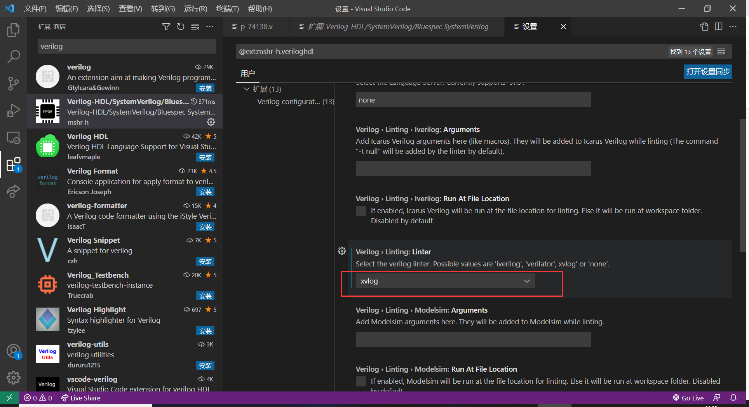Select the 用户 settings scope tab
The width and height of the screenshot is (749, 407).
(x=247, y=73)
